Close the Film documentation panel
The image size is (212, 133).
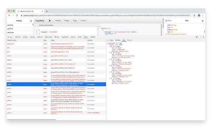click(x=202, y=21)
